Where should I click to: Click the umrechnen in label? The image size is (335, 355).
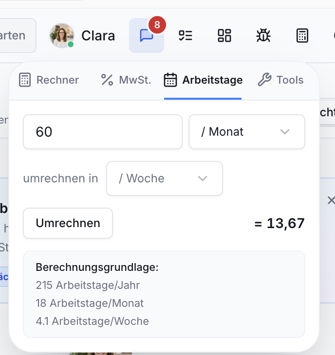coord(61,178)
